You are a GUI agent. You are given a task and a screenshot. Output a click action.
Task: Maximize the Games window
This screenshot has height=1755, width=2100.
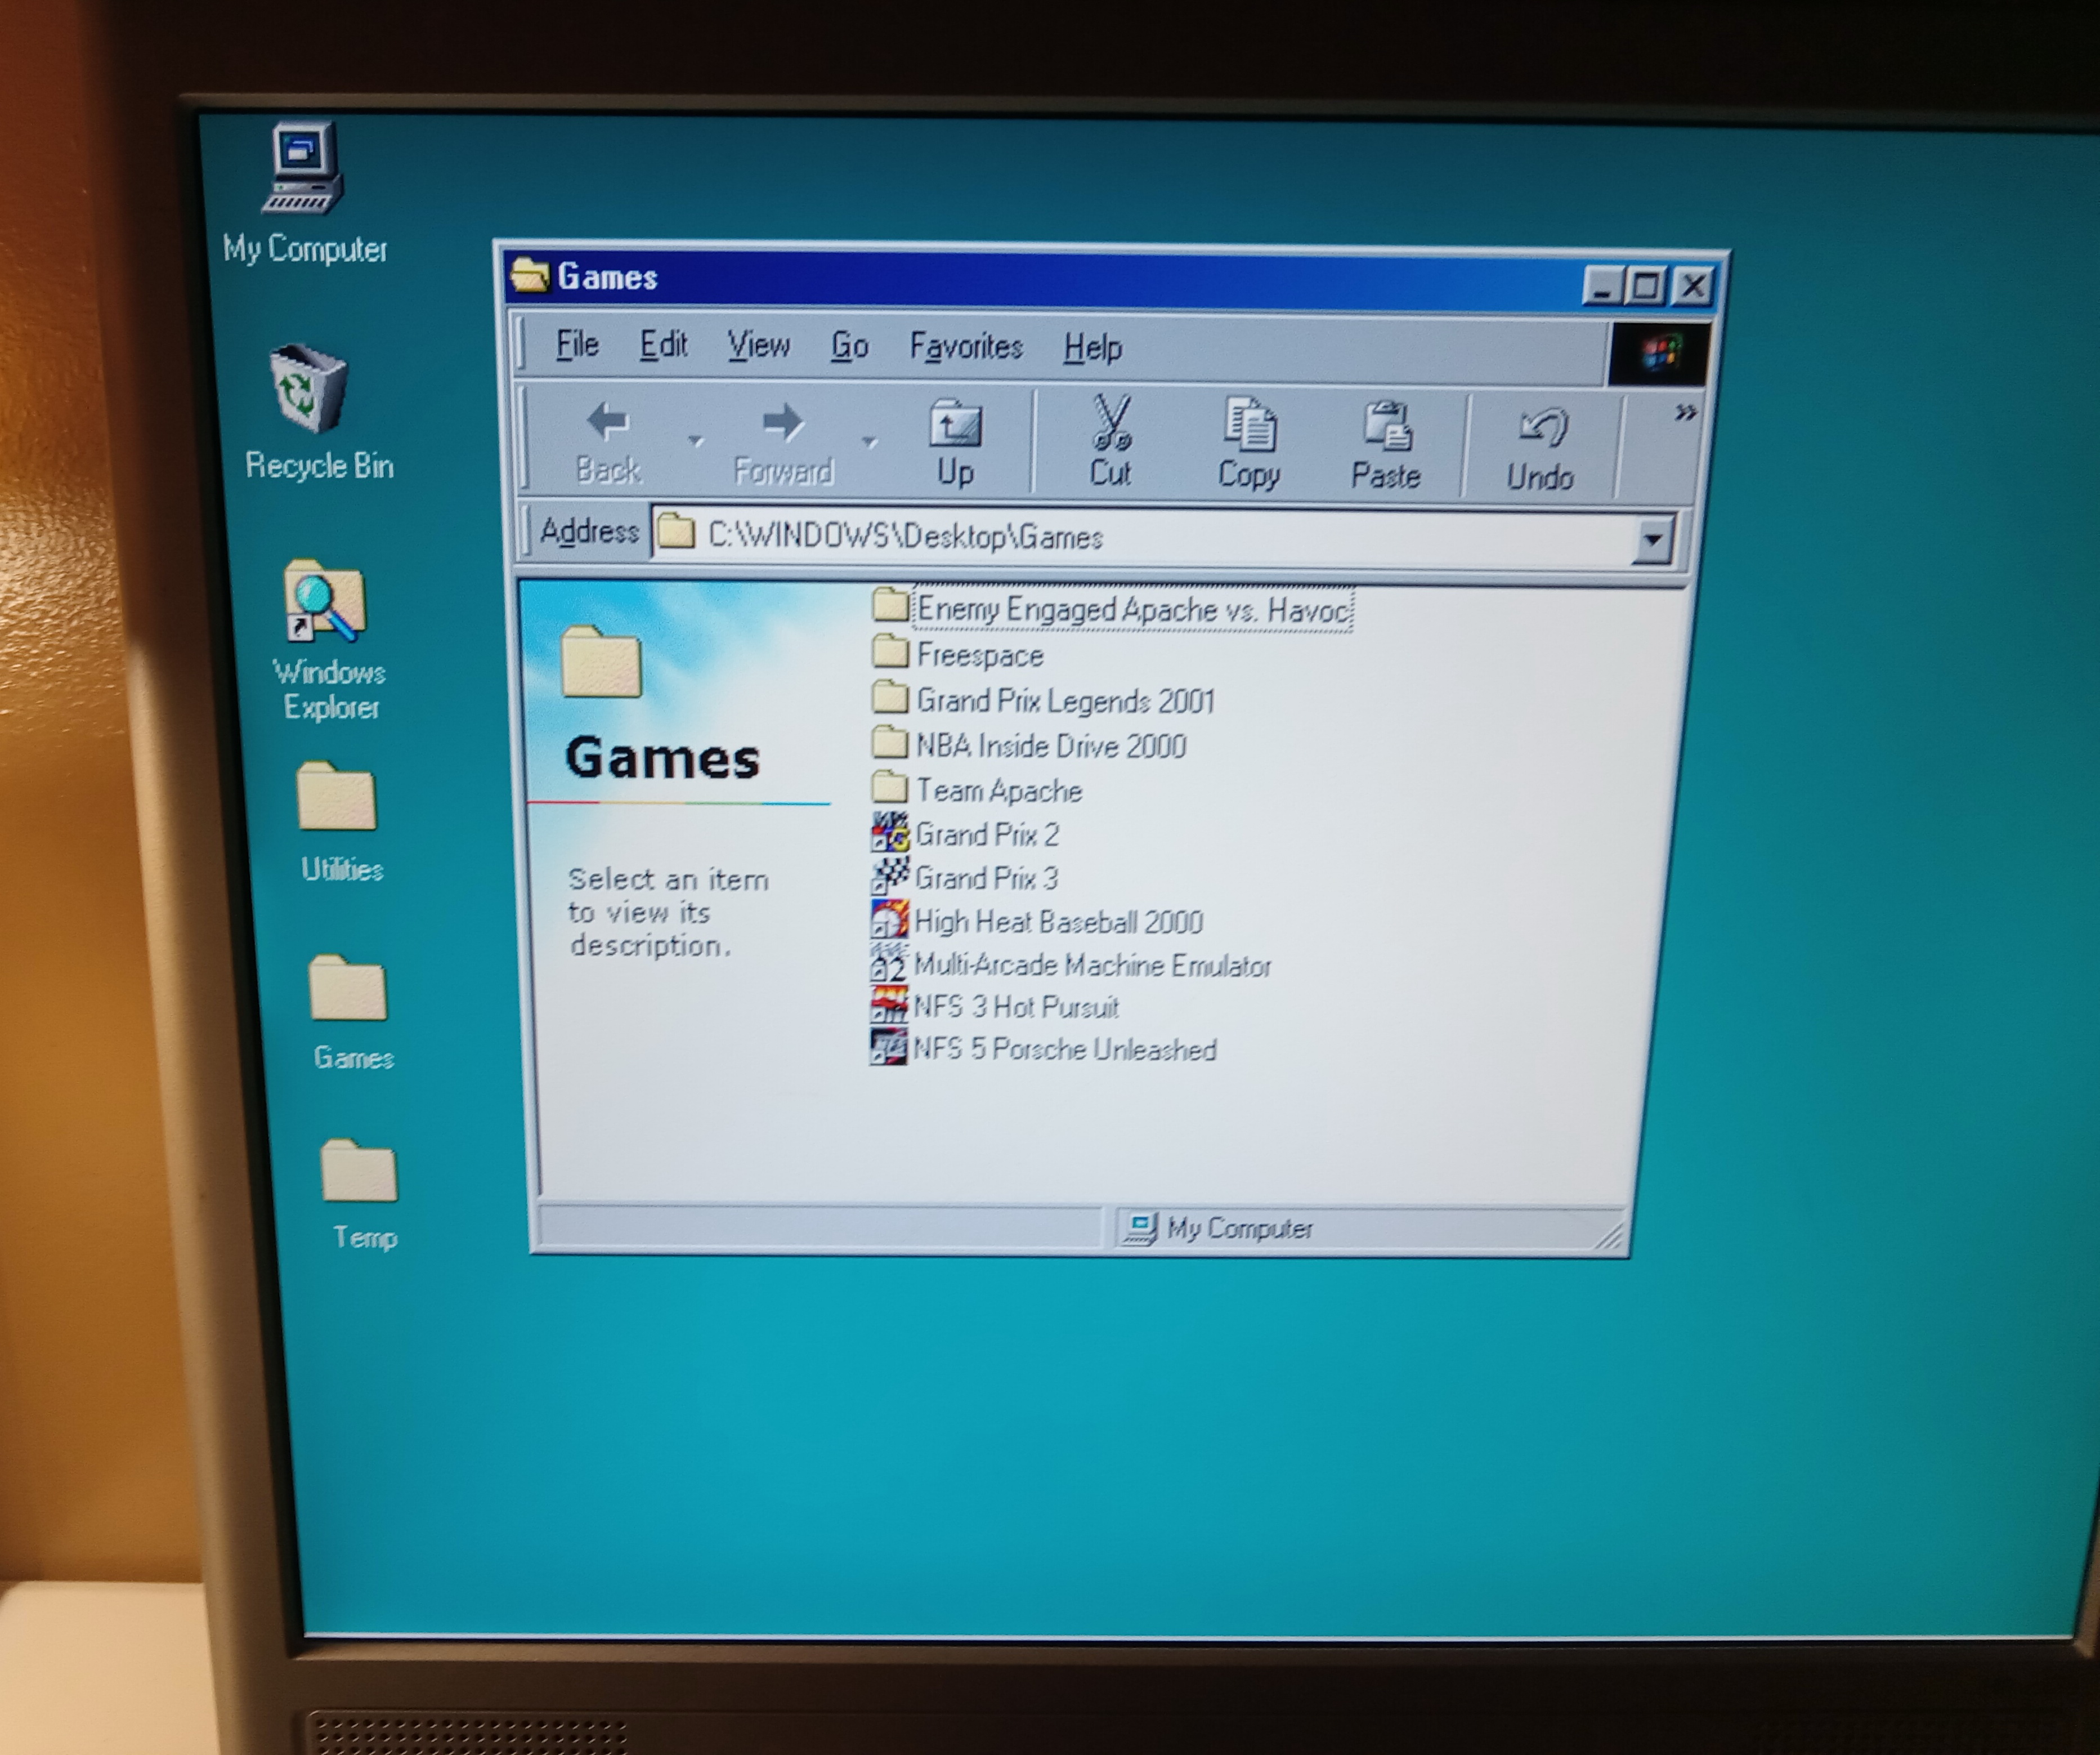point(1646,287)
